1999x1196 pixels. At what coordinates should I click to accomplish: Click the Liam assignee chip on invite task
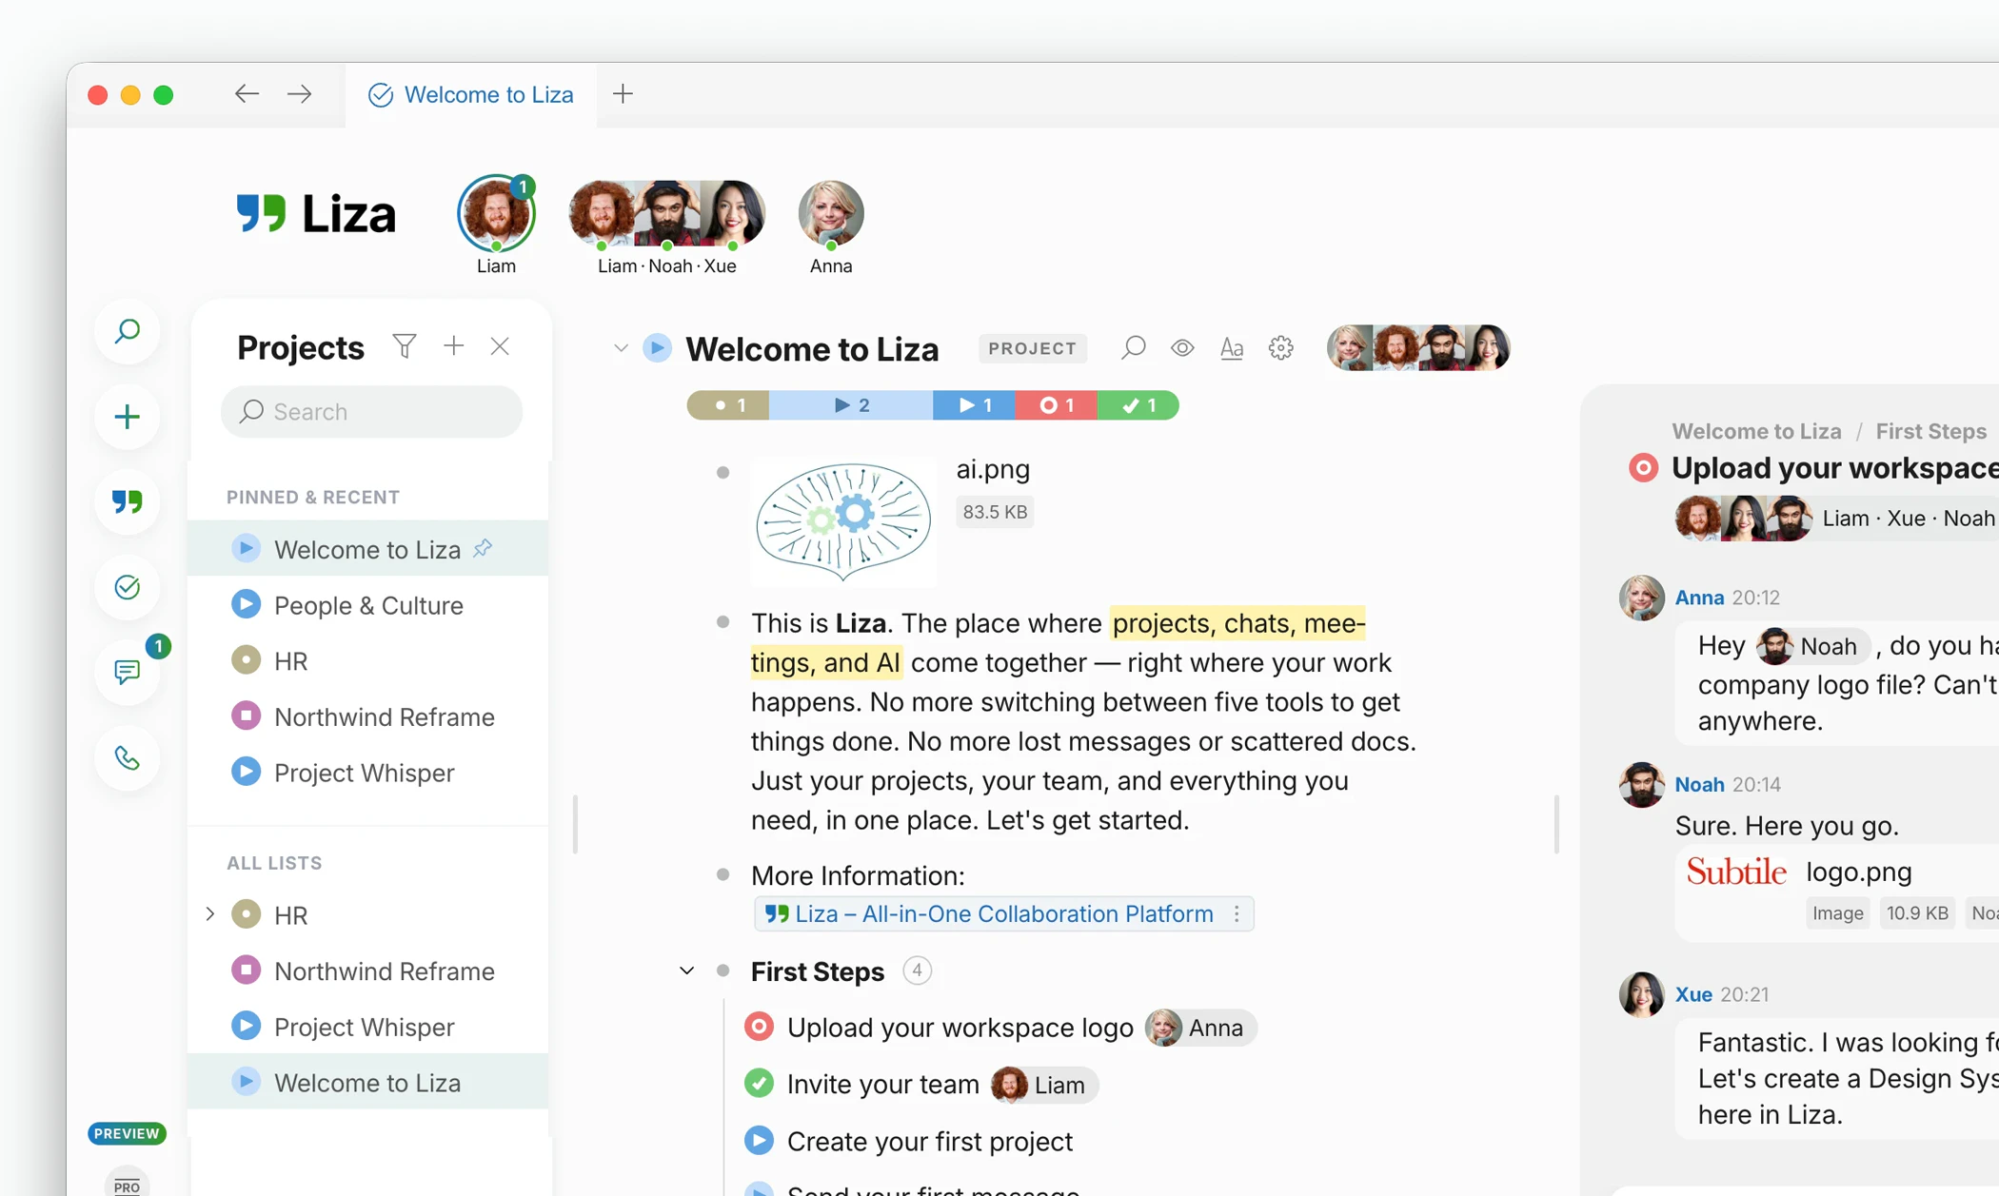[x=1044, y=1085]
